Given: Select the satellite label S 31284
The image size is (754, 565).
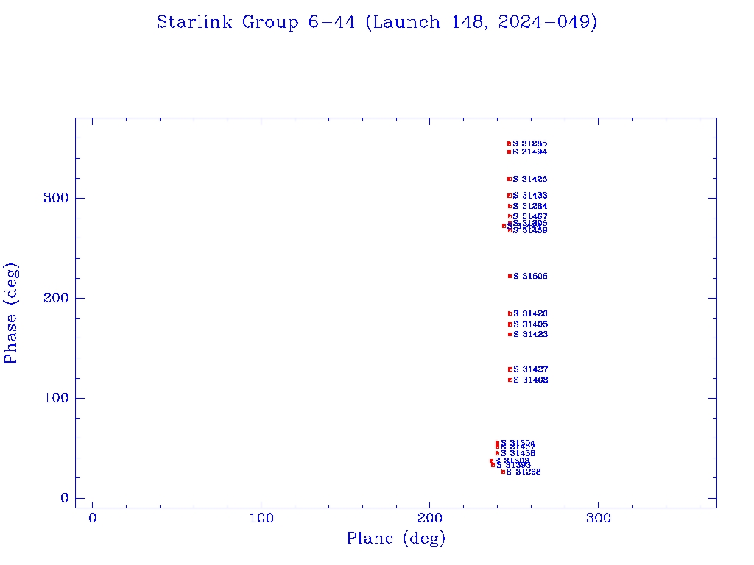Looking at the screenshot, I should 530,206.
